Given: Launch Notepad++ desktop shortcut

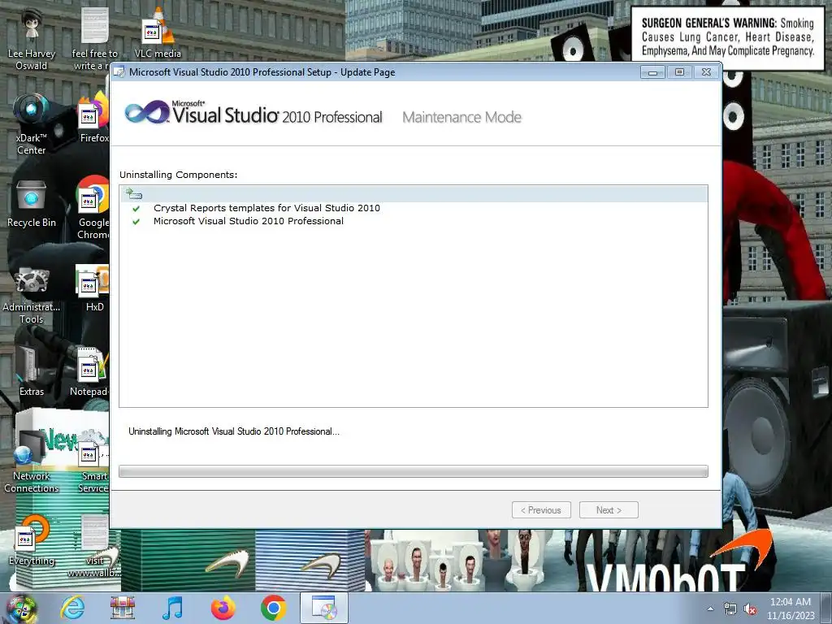Looking at the screenshot, I should 89,371.
